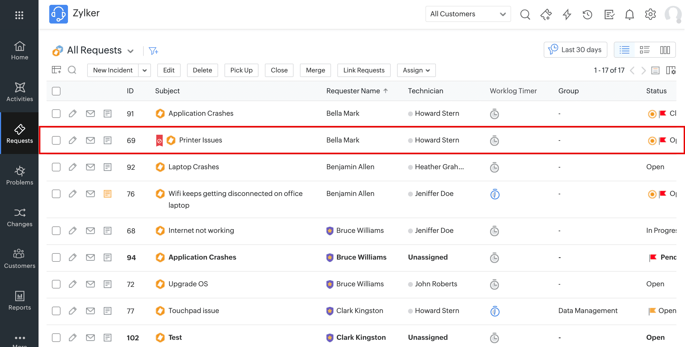Open the advanced filter funnel icon
Screen dimensions: 685x347
click(153, 51)
